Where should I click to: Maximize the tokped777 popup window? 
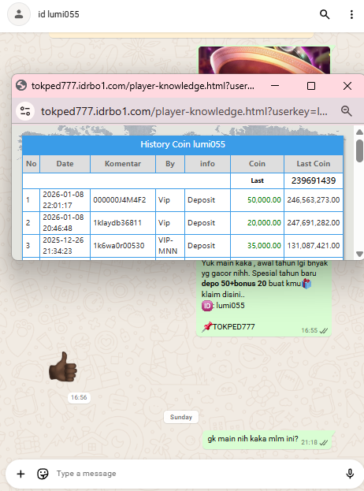[310, 86]
